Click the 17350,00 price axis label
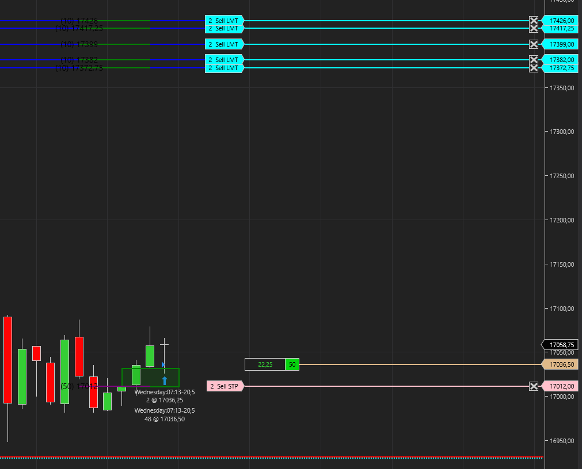 562,88
